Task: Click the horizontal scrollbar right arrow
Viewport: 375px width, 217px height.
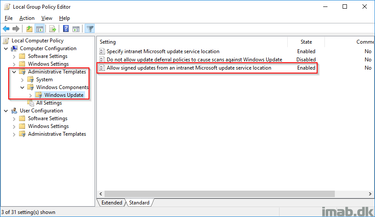Action: click(x=370, y=194)
